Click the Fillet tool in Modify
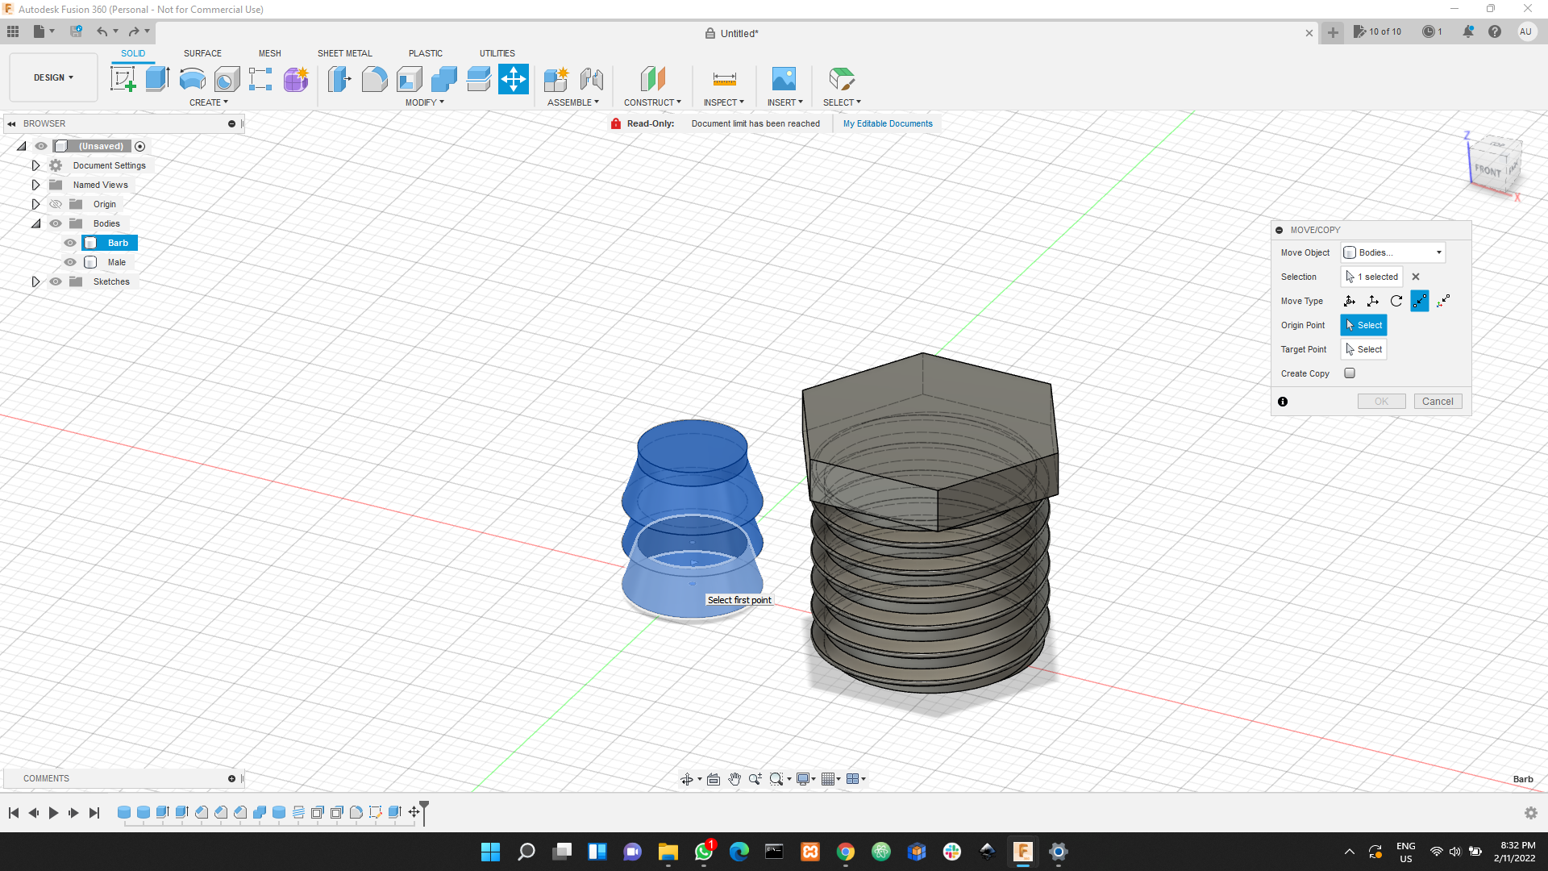This screenshot has width=1548, height=871. click(x=374, y=79)
